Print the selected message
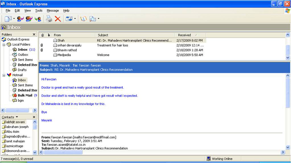This screenshot has width=291, height=163. click(x=49, y=18)
